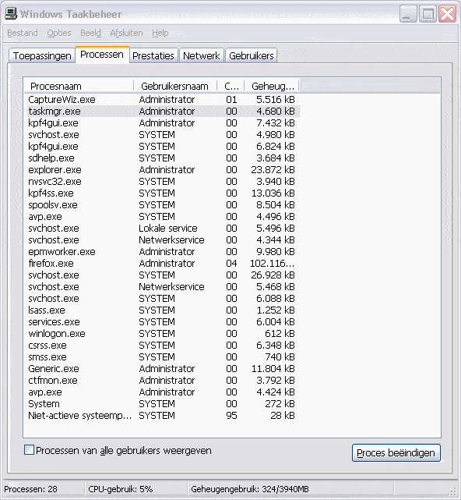Select the epmworker.exe process
Viewport: 461px width, 500px height.
pyautogui.click(x=163, y=252)
